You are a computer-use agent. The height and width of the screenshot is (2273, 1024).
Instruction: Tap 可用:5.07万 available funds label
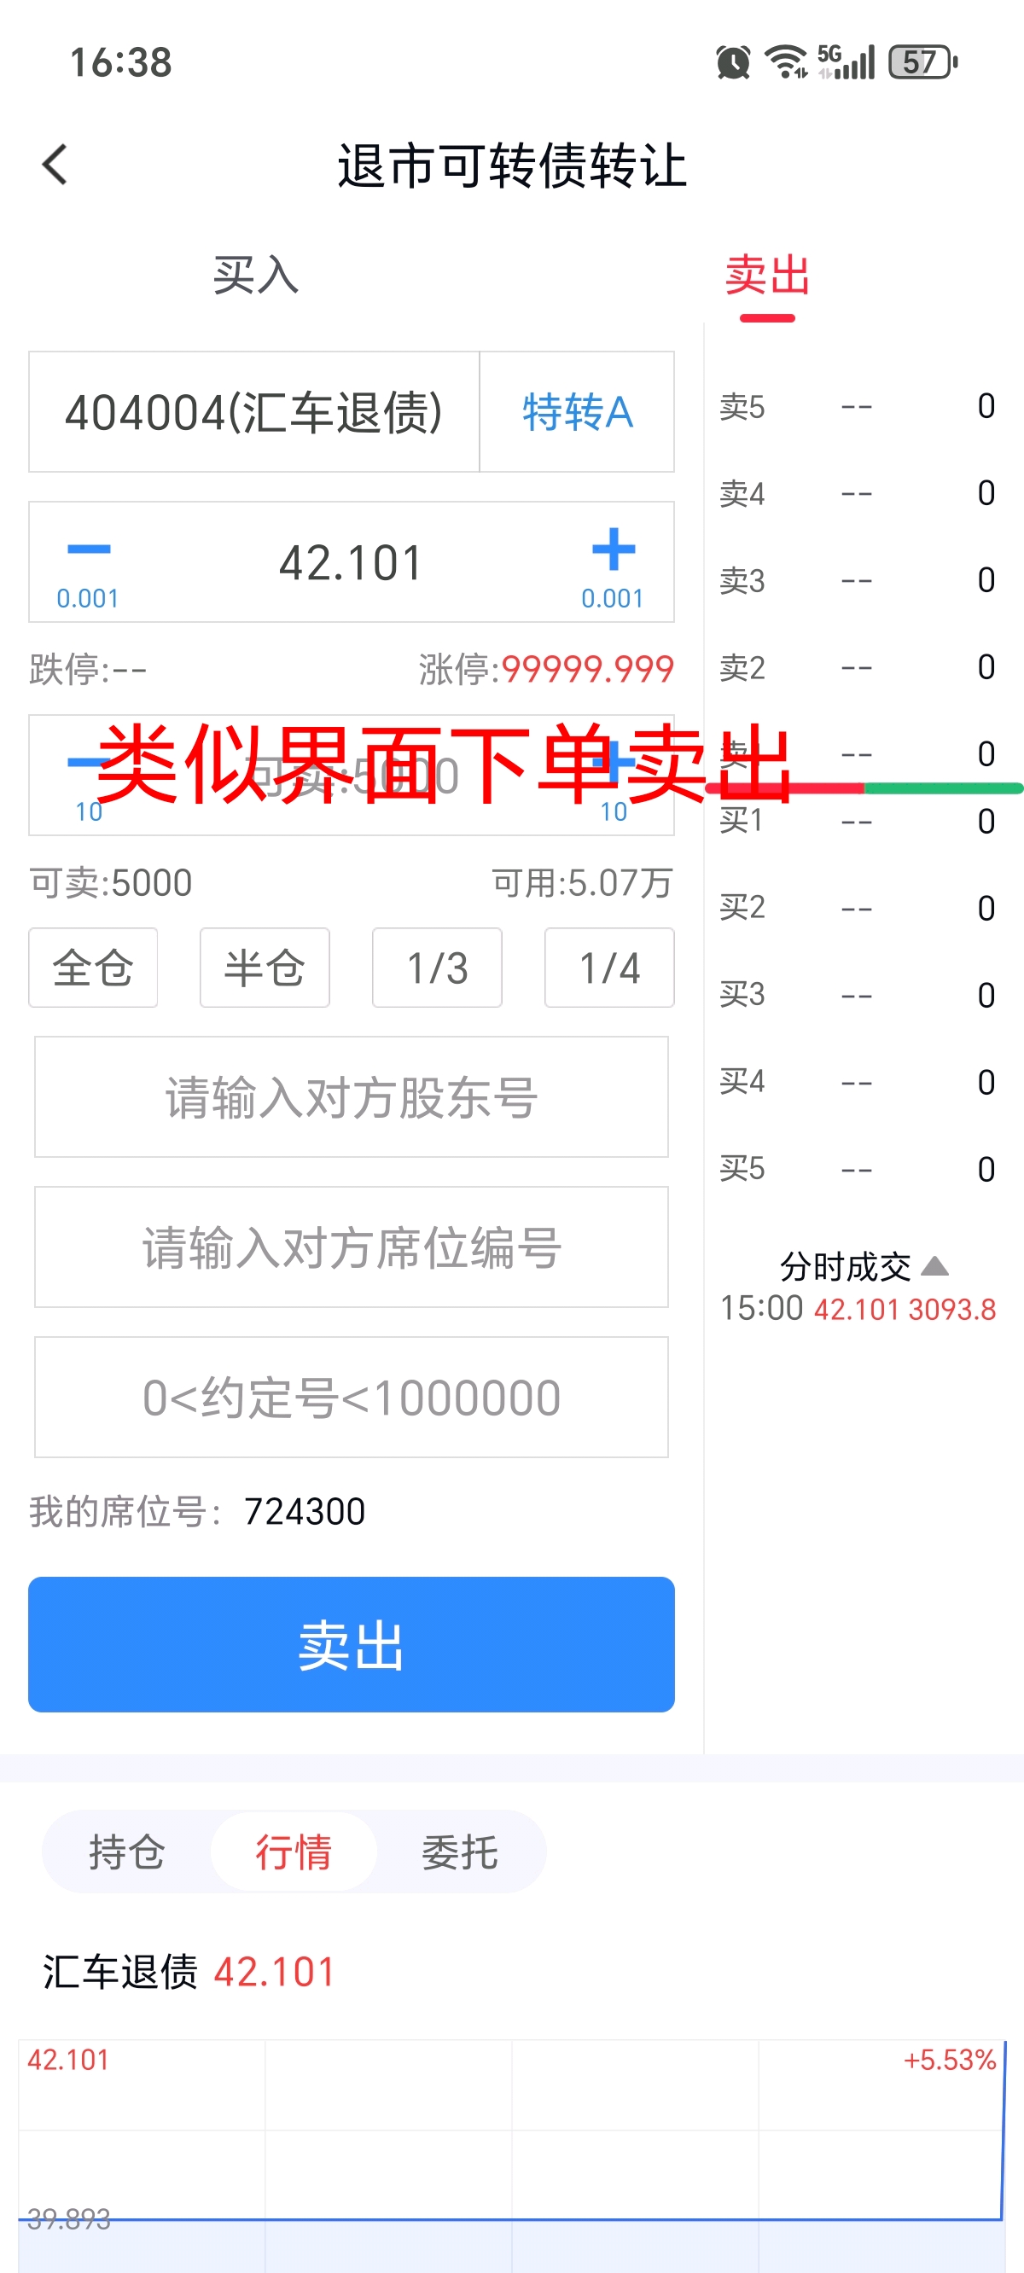coord(583,883)
